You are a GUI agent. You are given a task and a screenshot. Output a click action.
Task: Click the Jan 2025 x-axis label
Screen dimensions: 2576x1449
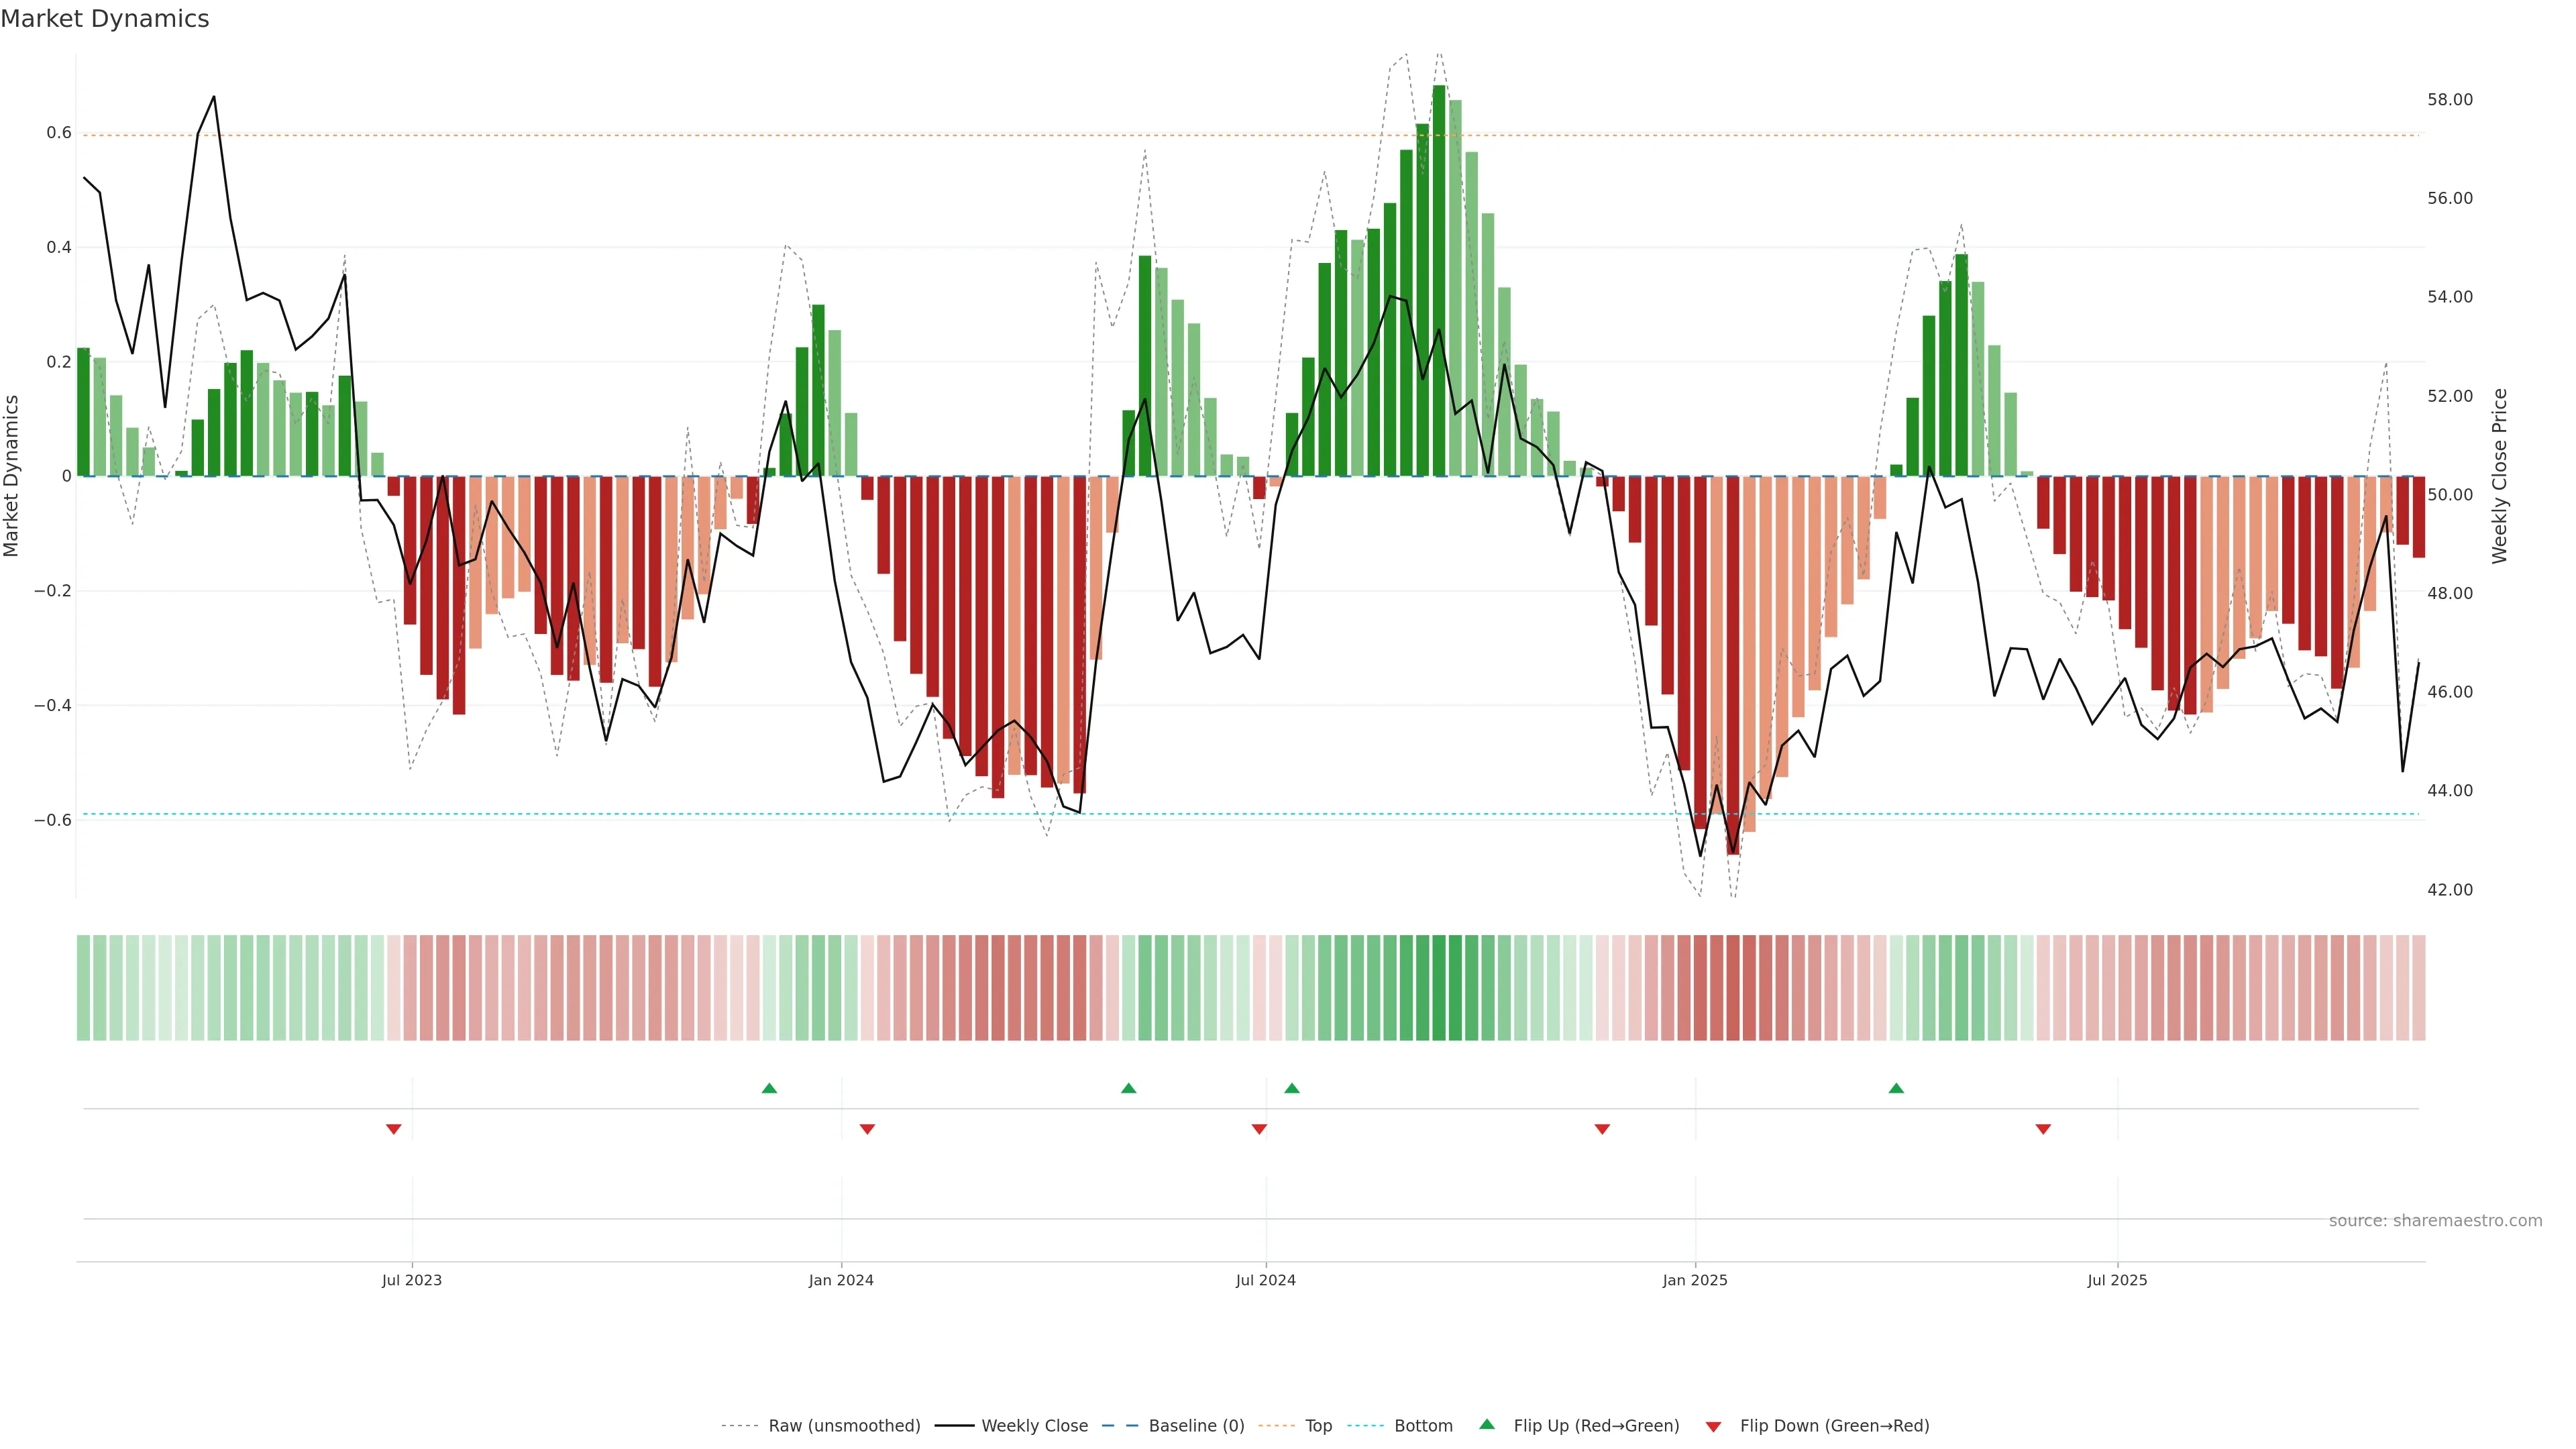(x=1695, y=1280)
